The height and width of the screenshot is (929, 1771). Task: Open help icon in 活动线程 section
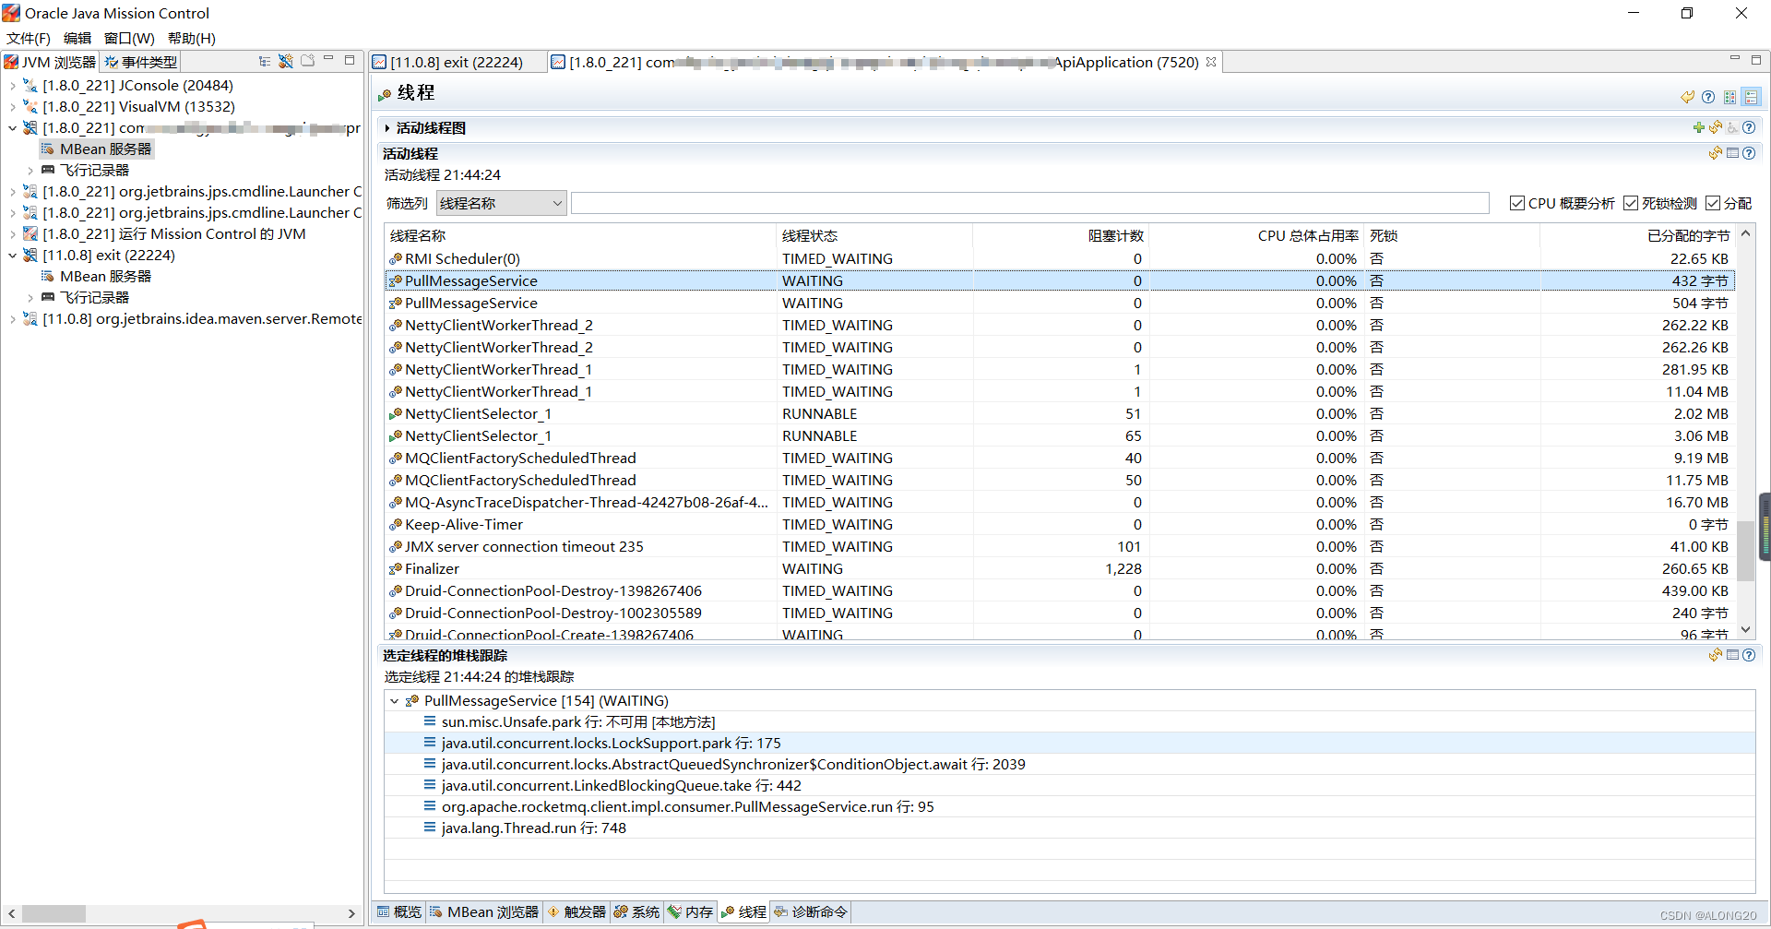(x=1749, y=153)
